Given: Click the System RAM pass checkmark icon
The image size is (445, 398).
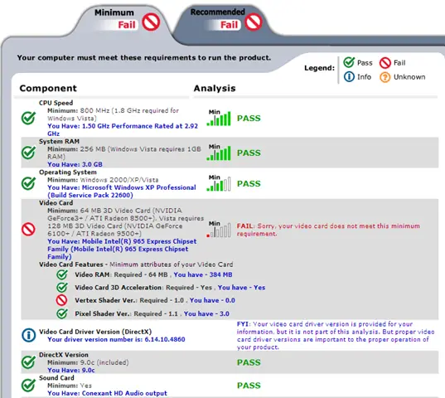Looking at the screenshot, I should pyautogui.click(x=28, y=153).
